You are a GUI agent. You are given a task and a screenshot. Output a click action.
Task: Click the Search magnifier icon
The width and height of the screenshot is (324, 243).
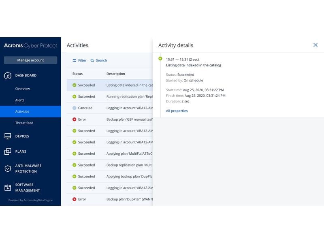(x=92, y=60)
